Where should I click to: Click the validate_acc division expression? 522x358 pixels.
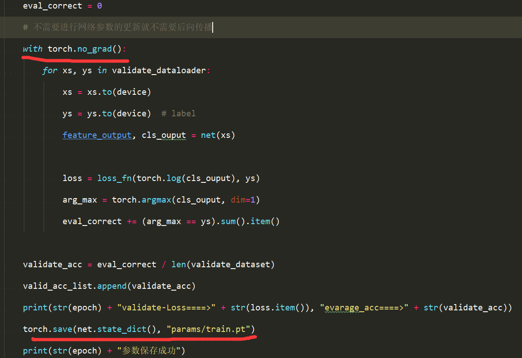[x=148, y=264]
